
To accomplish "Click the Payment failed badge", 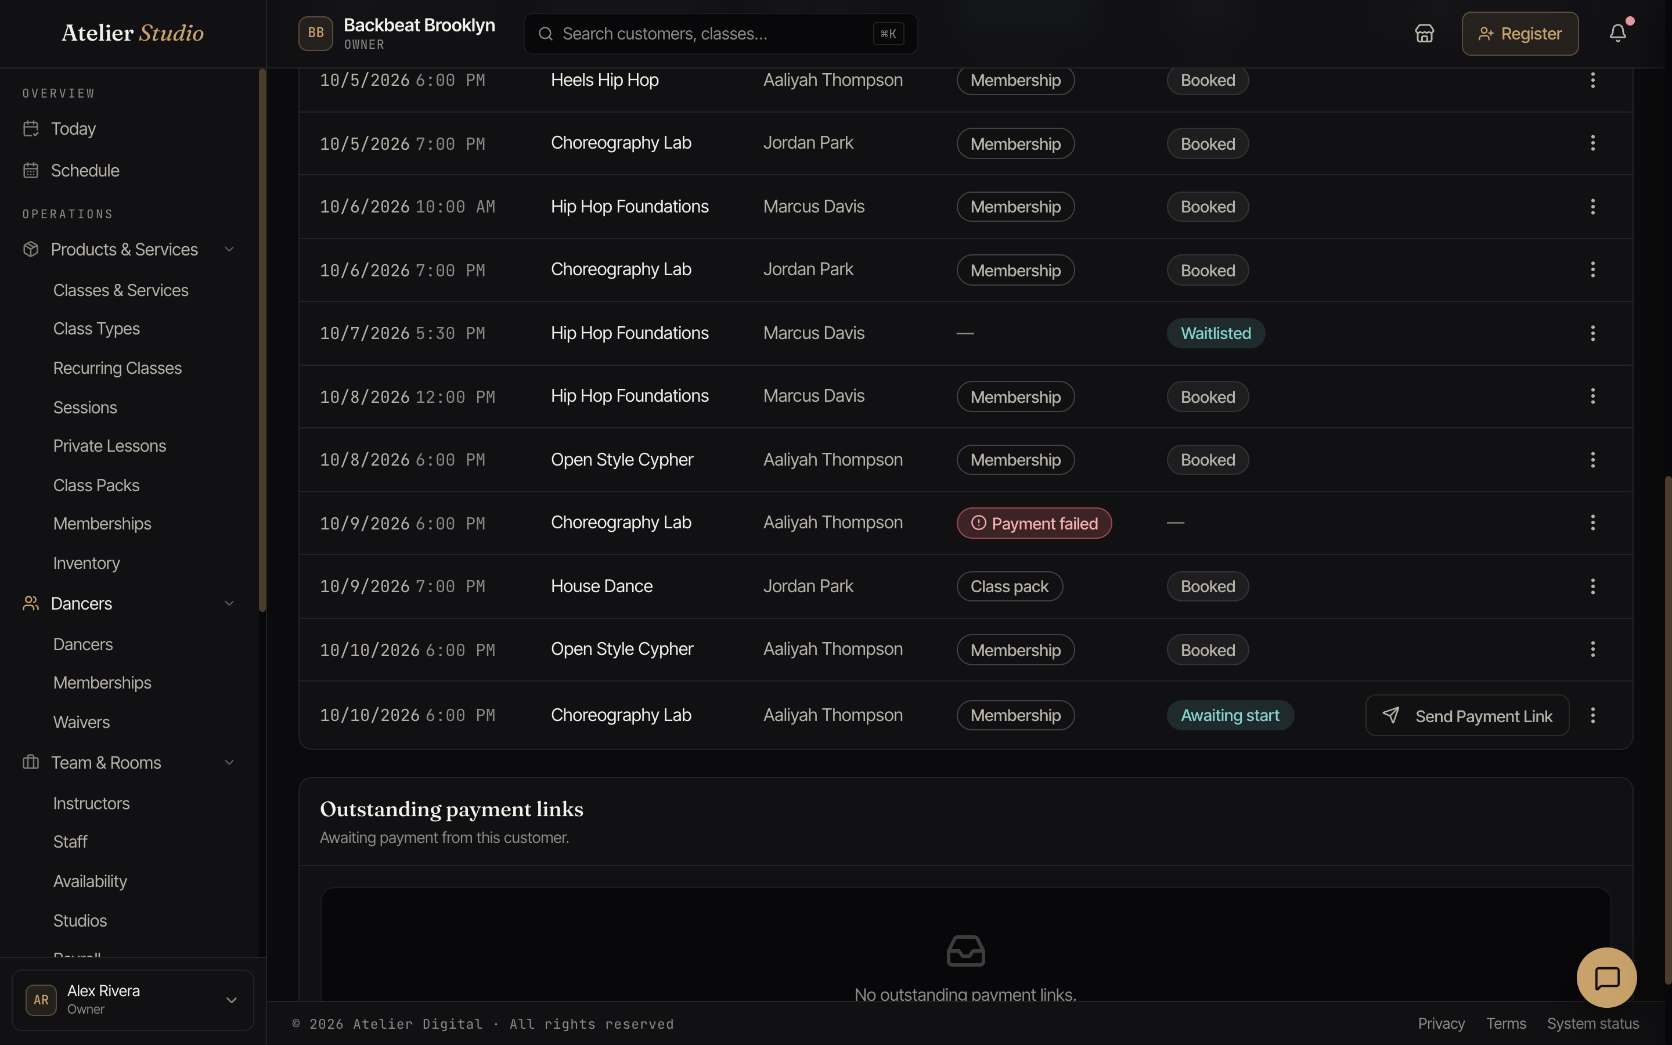I will click(x=1033, y=523).
